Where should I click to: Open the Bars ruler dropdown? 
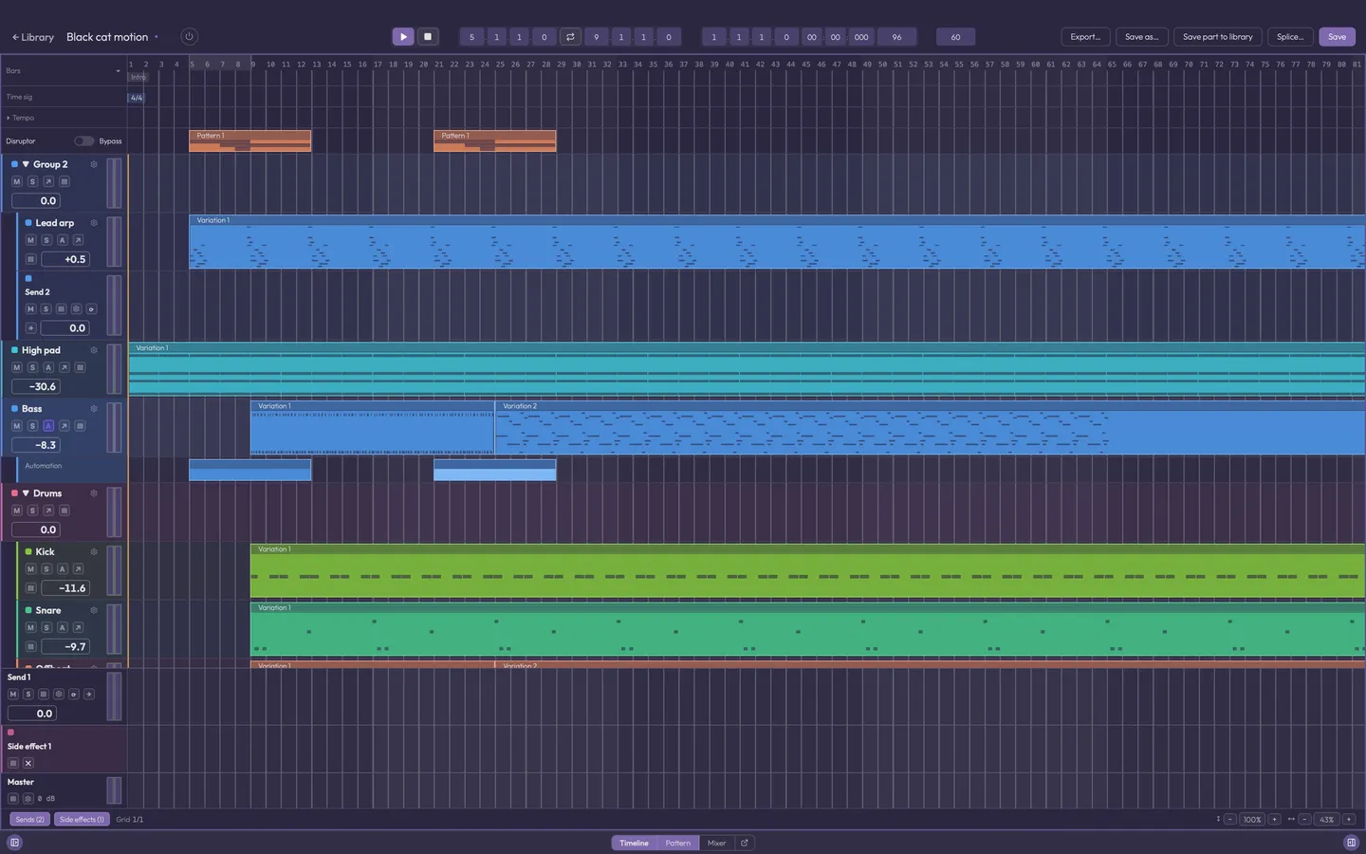[x=118, y=71]
